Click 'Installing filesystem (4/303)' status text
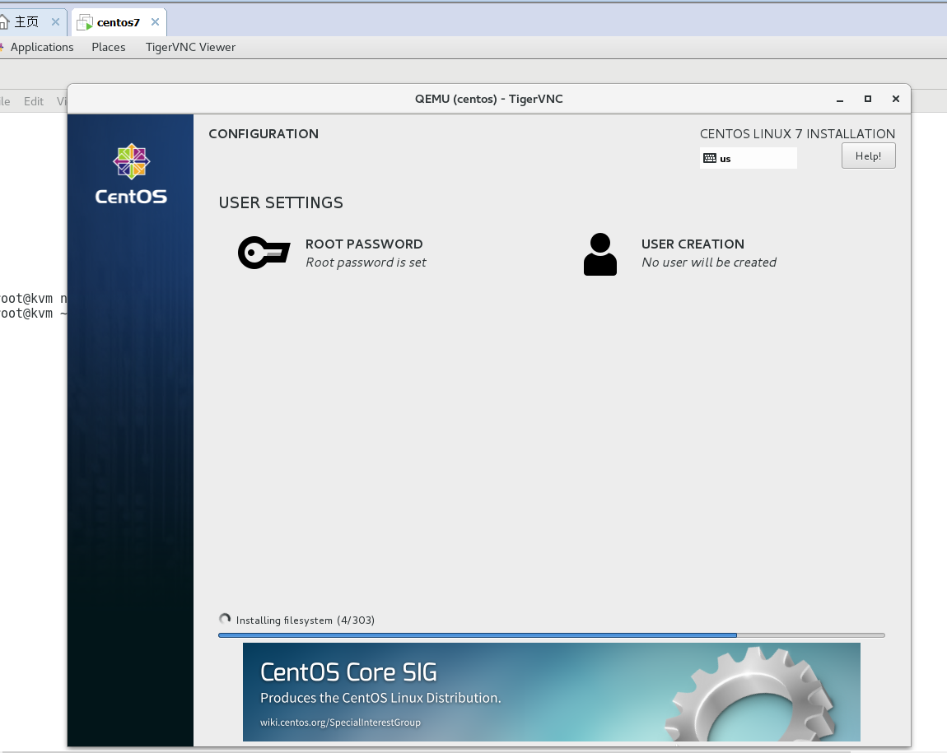The height and width of the screenshot is (753, 947). pos(305,621)
